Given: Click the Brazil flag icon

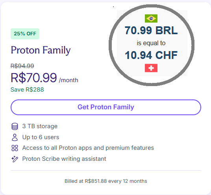Looking at the screenshot, I should (x=151, y=18).
